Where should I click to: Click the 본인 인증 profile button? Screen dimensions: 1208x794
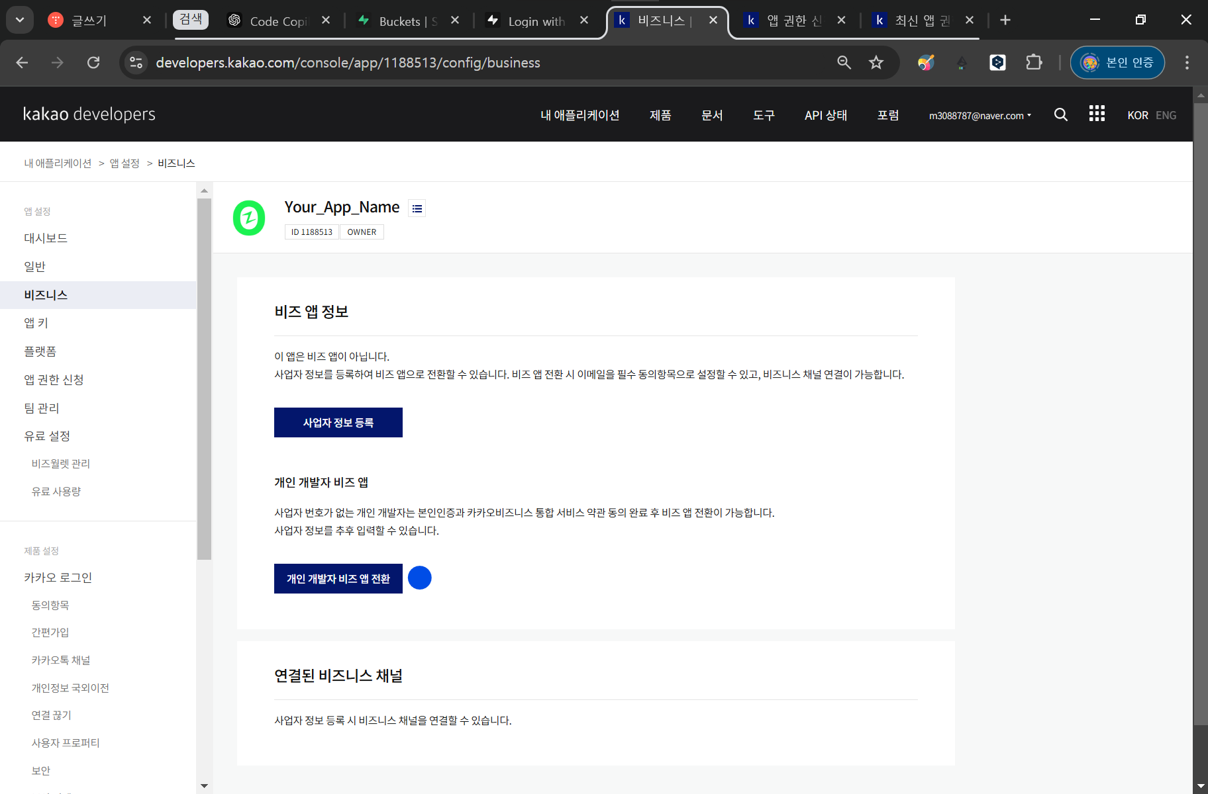[1117, 62]
